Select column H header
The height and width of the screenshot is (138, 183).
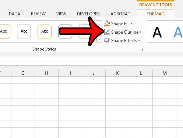46,73
